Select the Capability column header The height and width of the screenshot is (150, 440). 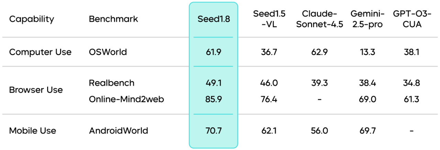tap(32, 19)
